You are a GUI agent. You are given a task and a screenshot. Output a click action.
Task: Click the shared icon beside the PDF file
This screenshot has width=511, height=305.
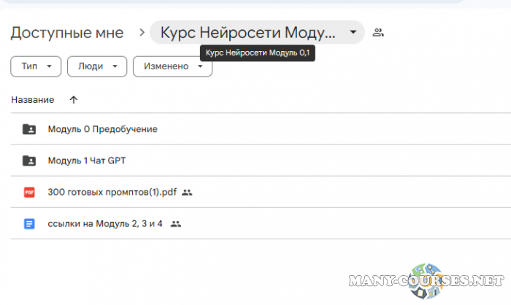tap(187, 192)
